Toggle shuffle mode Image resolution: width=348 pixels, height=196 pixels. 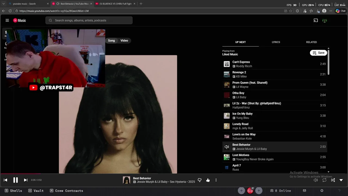(333, 180)
